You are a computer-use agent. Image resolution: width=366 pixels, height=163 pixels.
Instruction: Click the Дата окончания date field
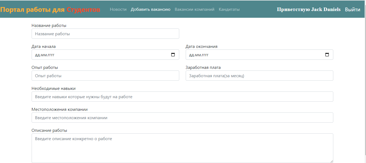(x=259, y=55)
